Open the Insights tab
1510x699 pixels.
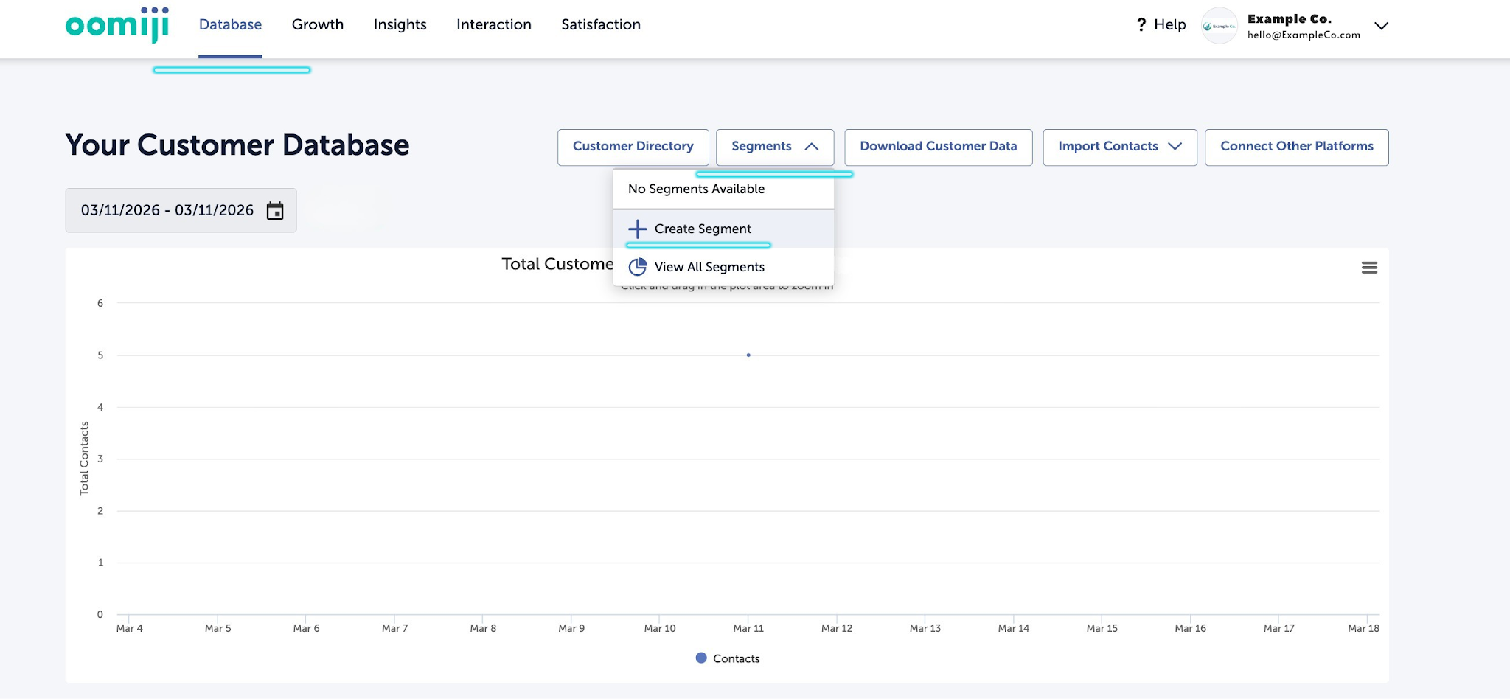(x=400, y=25)
